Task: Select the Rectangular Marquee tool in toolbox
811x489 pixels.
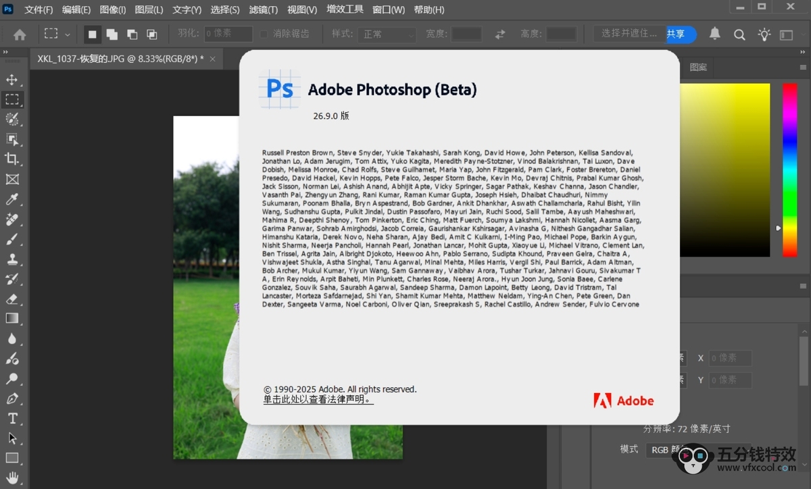Action: point(12,100)
